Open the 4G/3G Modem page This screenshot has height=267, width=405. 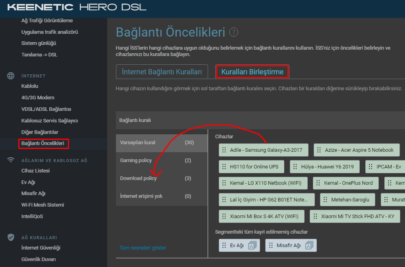(x=38, y=98)
